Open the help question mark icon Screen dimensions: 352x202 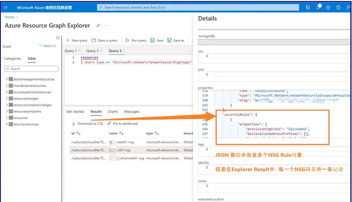tap(338, 8)
